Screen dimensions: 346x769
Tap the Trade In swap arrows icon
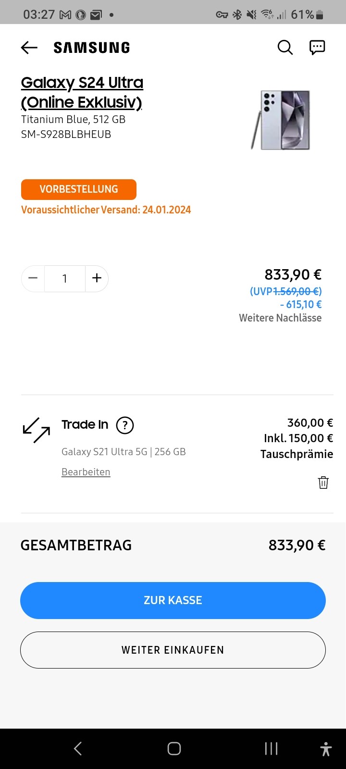tap(37, 430)
